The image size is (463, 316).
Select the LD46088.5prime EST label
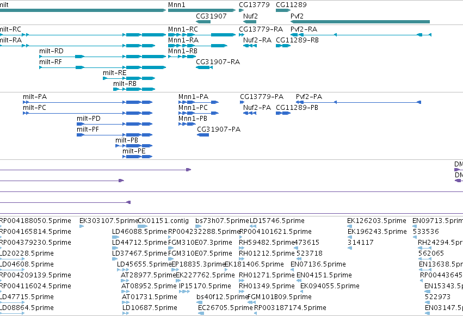[139, 232]
